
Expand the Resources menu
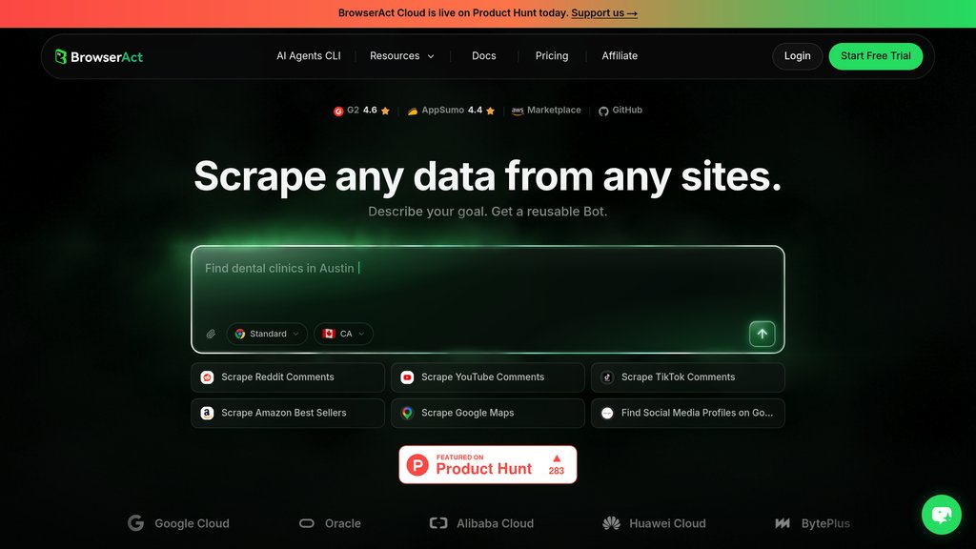point(402,56)
